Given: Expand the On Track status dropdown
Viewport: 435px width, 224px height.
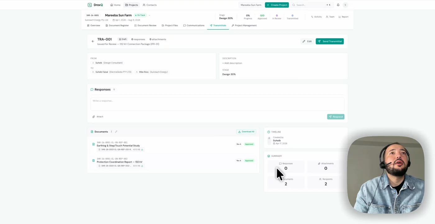Looking at the screenshot, I should click(x=149, y=15).
